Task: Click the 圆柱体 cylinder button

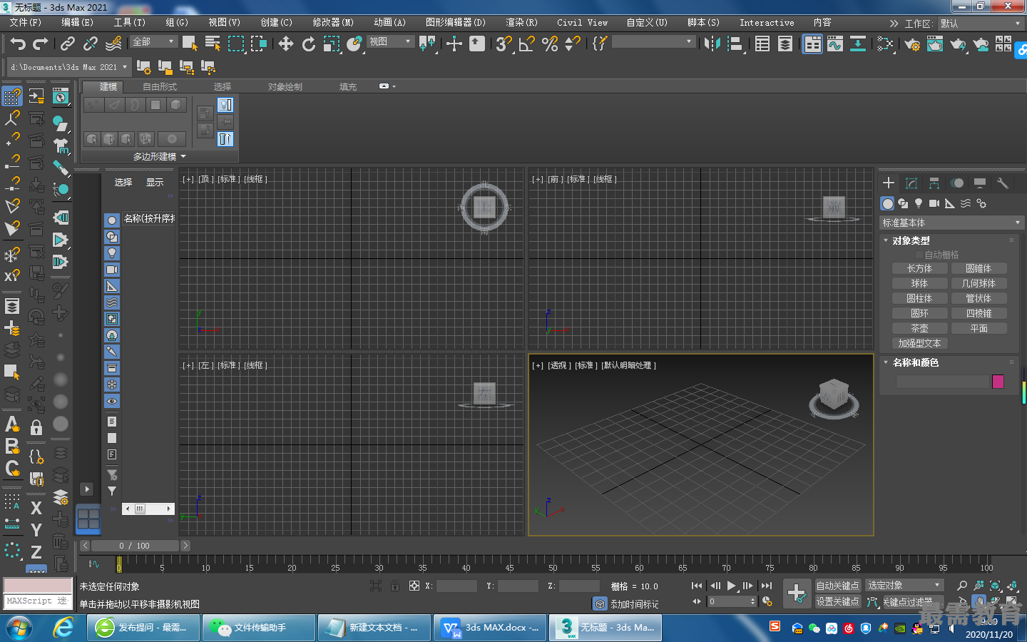Action: pos(920,299)
